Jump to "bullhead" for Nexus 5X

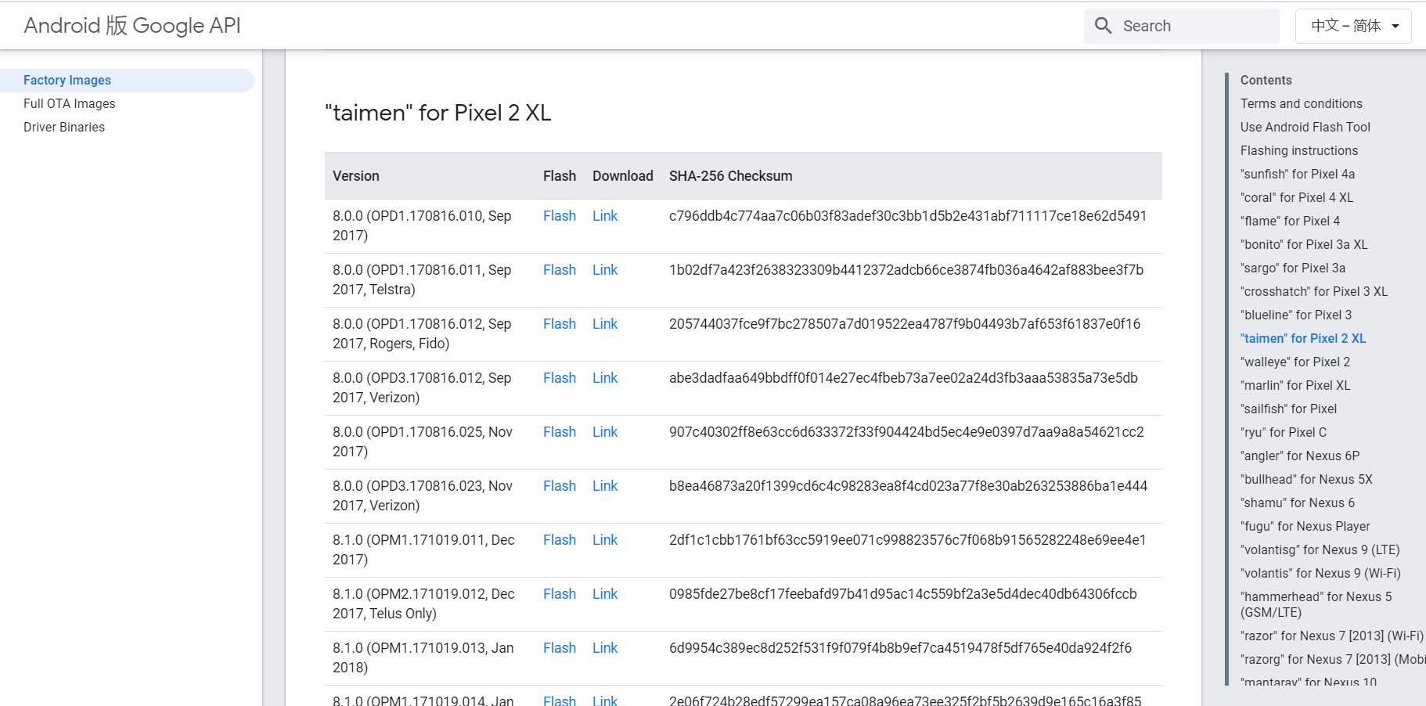point(1306,480)
